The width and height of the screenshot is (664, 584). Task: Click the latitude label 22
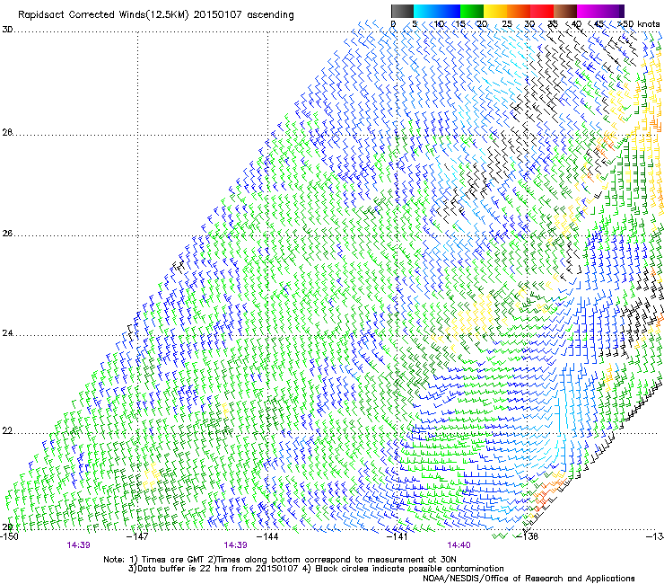point(7,431)
